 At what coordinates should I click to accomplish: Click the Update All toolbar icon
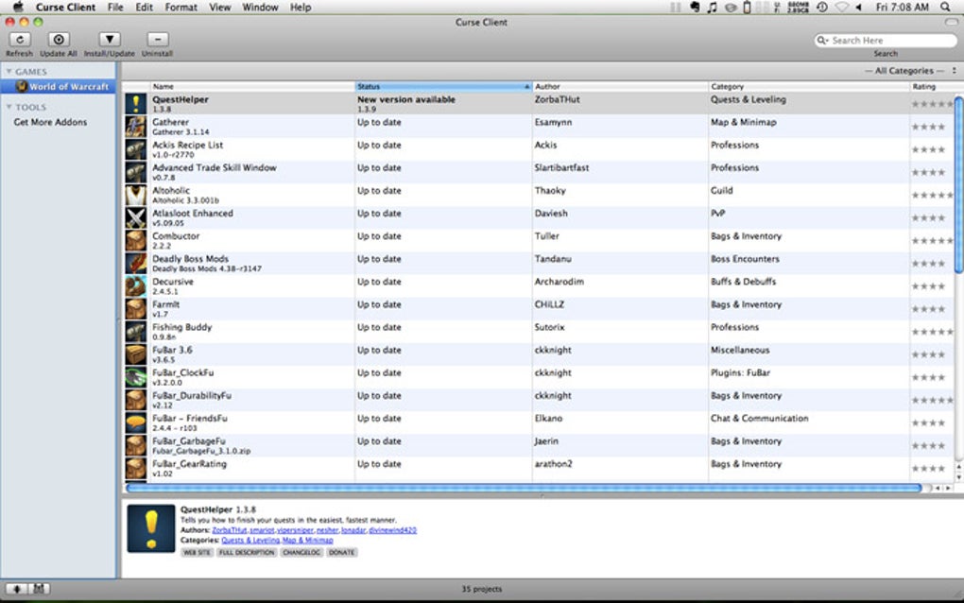pos(59,40)
